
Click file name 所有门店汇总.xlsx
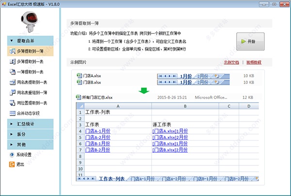click(97, 97)
